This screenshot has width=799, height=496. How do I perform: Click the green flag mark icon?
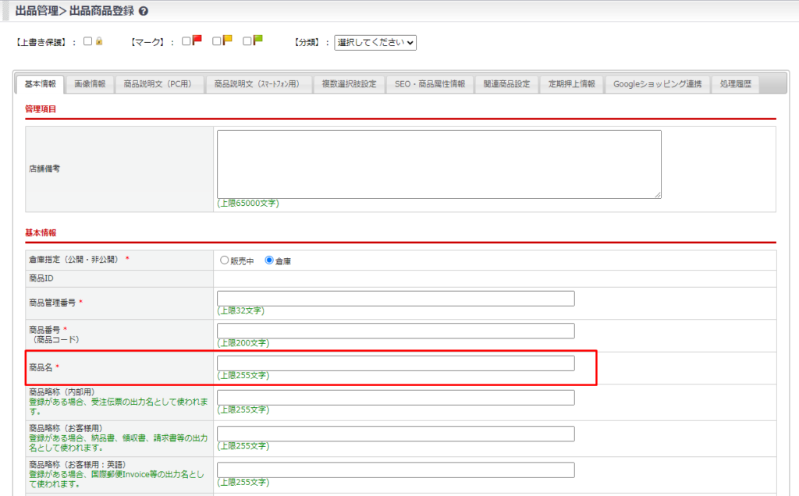click(257, 40)
